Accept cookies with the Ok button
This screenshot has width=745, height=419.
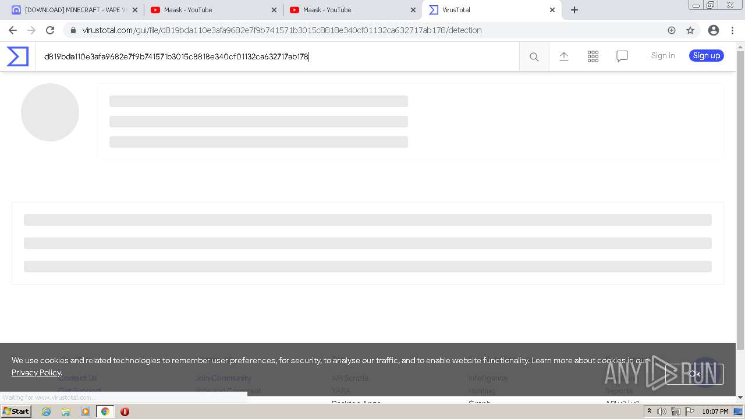(695, 374)
